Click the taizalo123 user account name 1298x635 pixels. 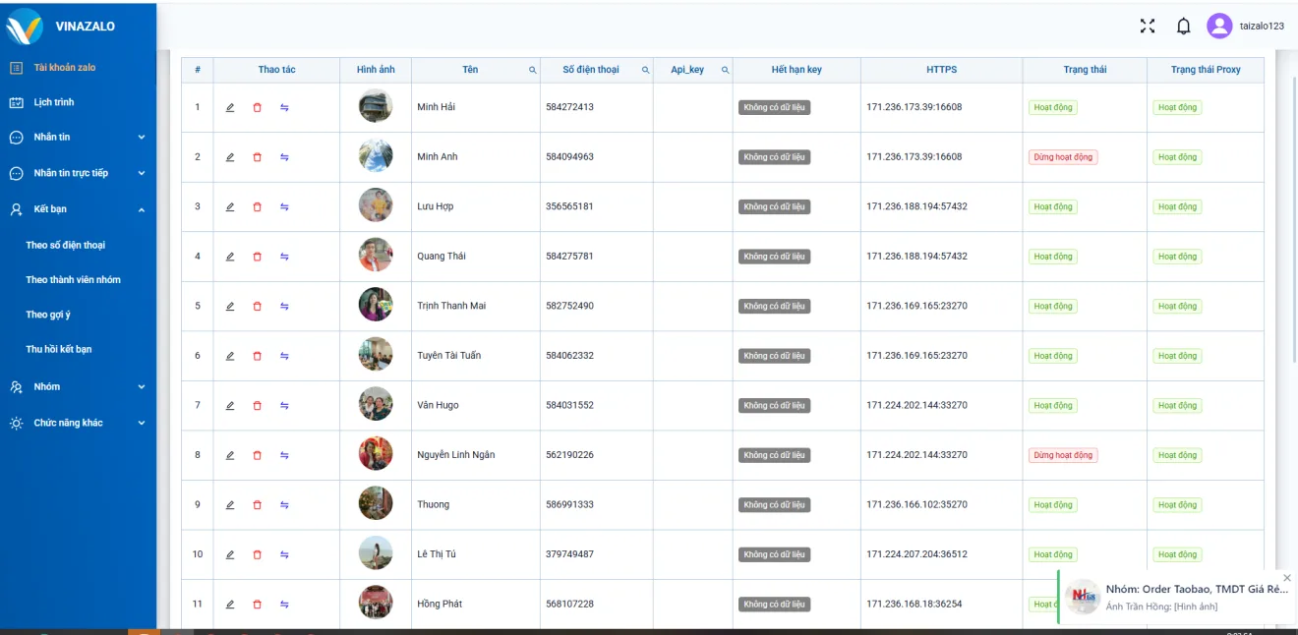click(1262, 27)
